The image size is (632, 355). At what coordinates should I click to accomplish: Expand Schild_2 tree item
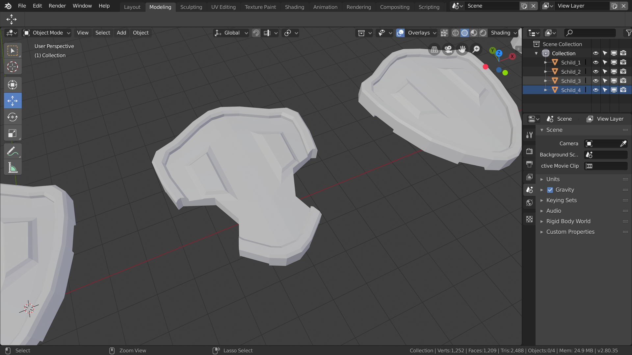(x=546, y=72)
